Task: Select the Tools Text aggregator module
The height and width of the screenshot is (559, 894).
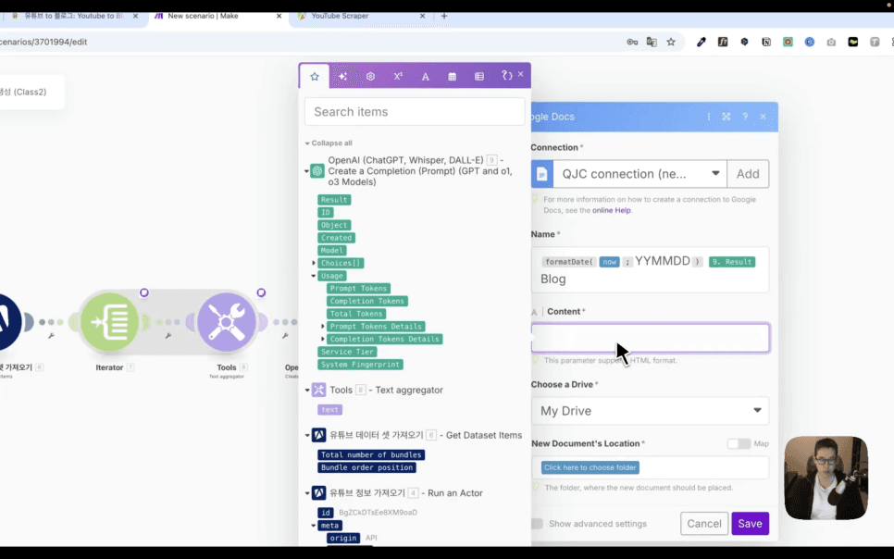Action: click(x=227, y=322)
